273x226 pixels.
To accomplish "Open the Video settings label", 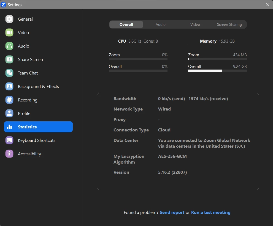I will click(23, 32).
